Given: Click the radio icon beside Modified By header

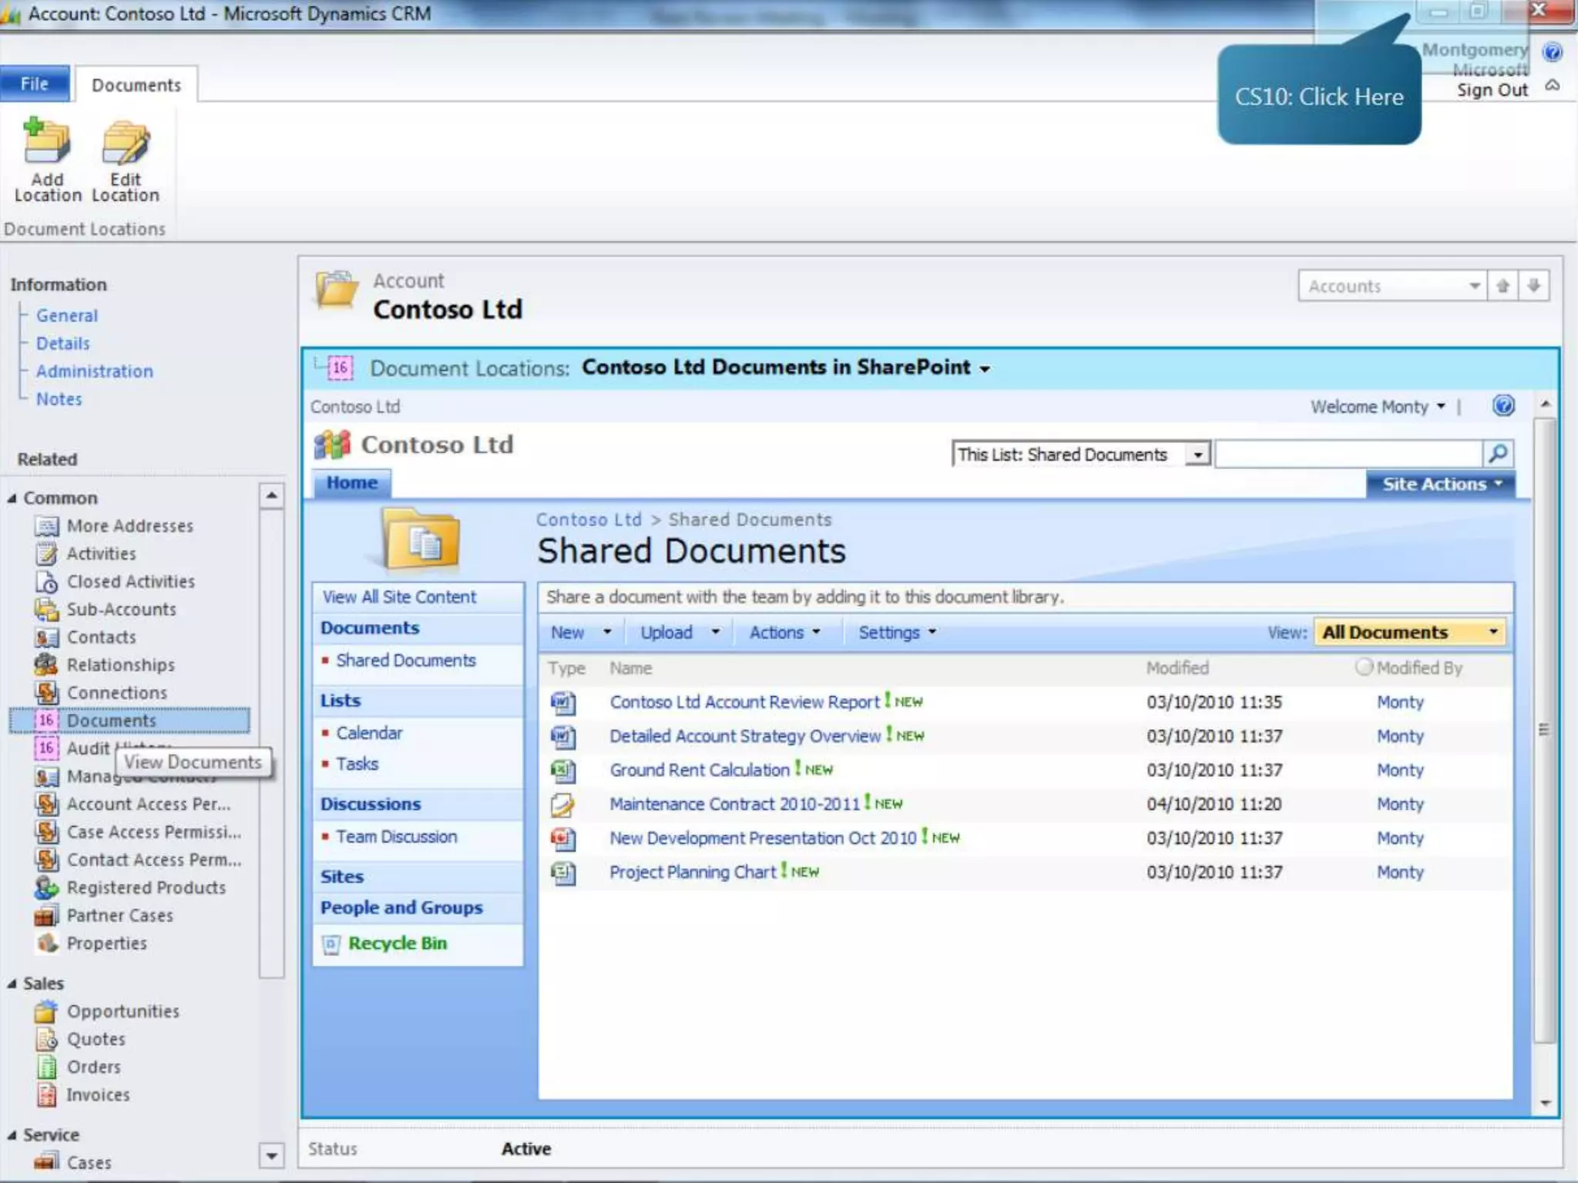Looking at the screenshot, I should pyautogui.click(x=1364, y=667).
